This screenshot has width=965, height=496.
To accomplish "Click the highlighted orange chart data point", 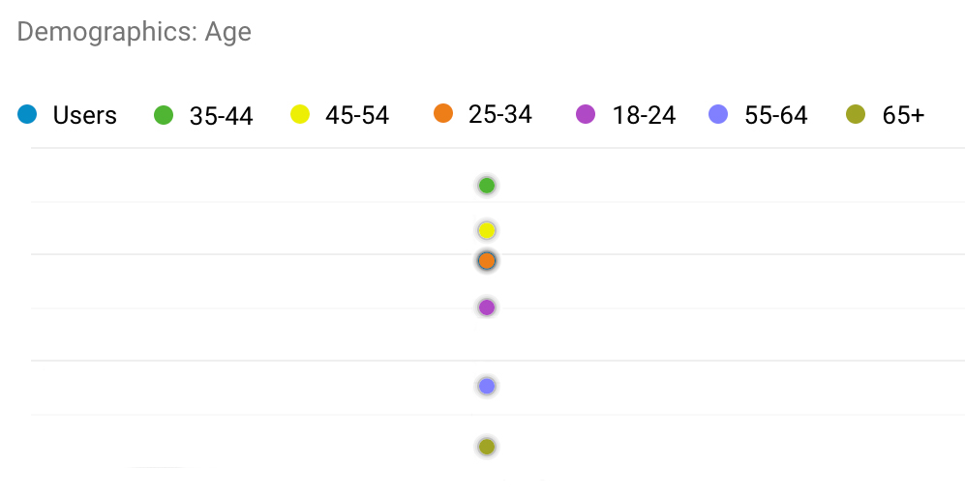I will click(x=487, y=261).
